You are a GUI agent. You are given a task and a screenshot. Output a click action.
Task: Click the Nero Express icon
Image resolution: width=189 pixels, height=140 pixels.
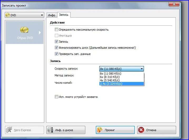(9, 130)
